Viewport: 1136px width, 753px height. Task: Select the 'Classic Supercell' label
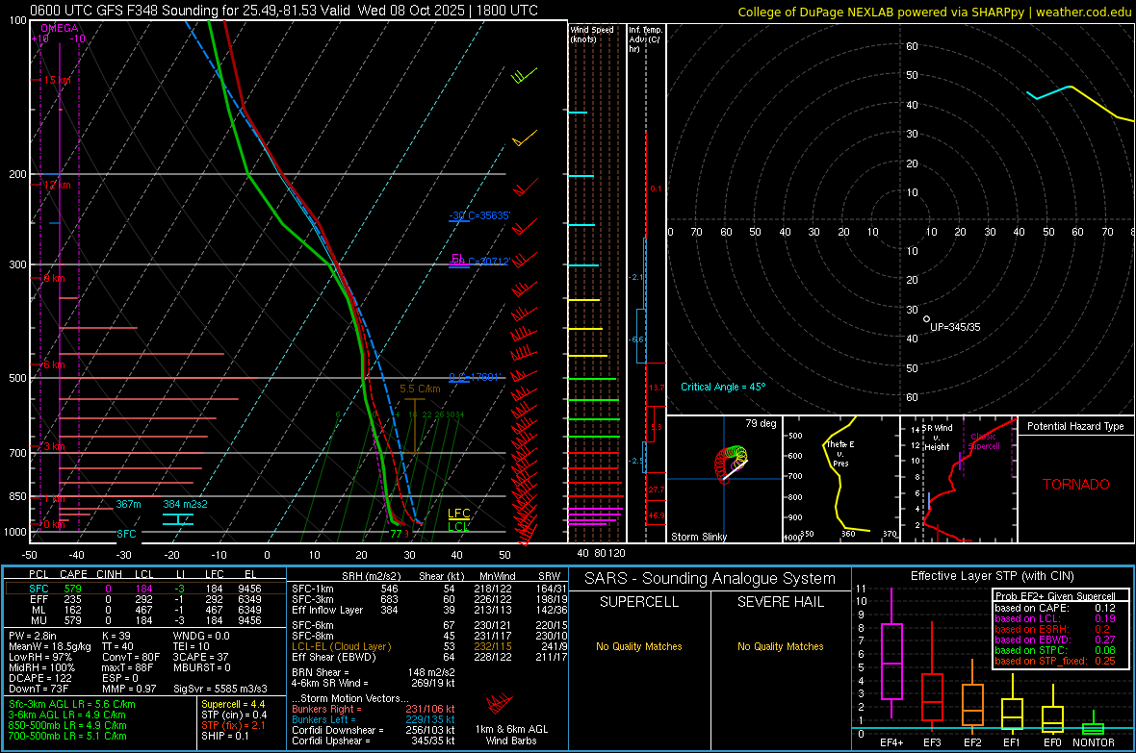(x=983, y=441)
